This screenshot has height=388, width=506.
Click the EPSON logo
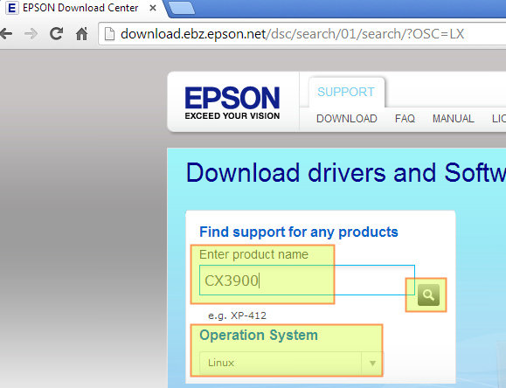pyautogui.click(x=232, y=102)
